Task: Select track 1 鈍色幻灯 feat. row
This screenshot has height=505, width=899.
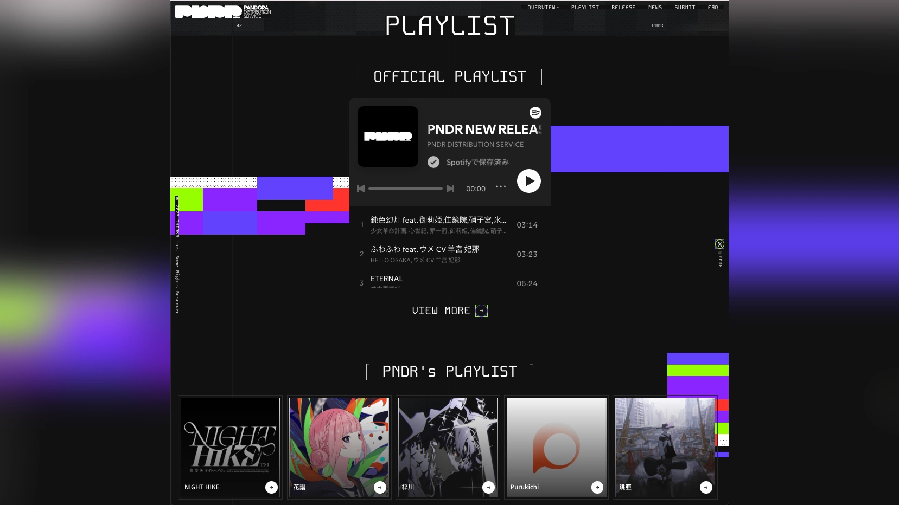Action: [449, 225]
